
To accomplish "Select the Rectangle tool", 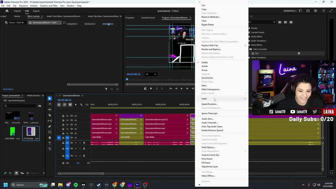I will (50, 132).
